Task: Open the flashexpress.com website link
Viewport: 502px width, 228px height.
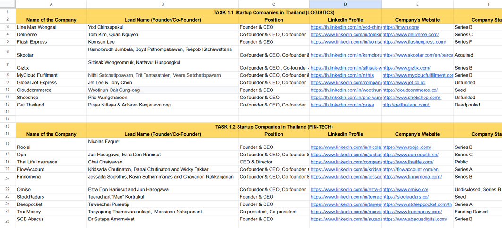Action: (414, 42)
